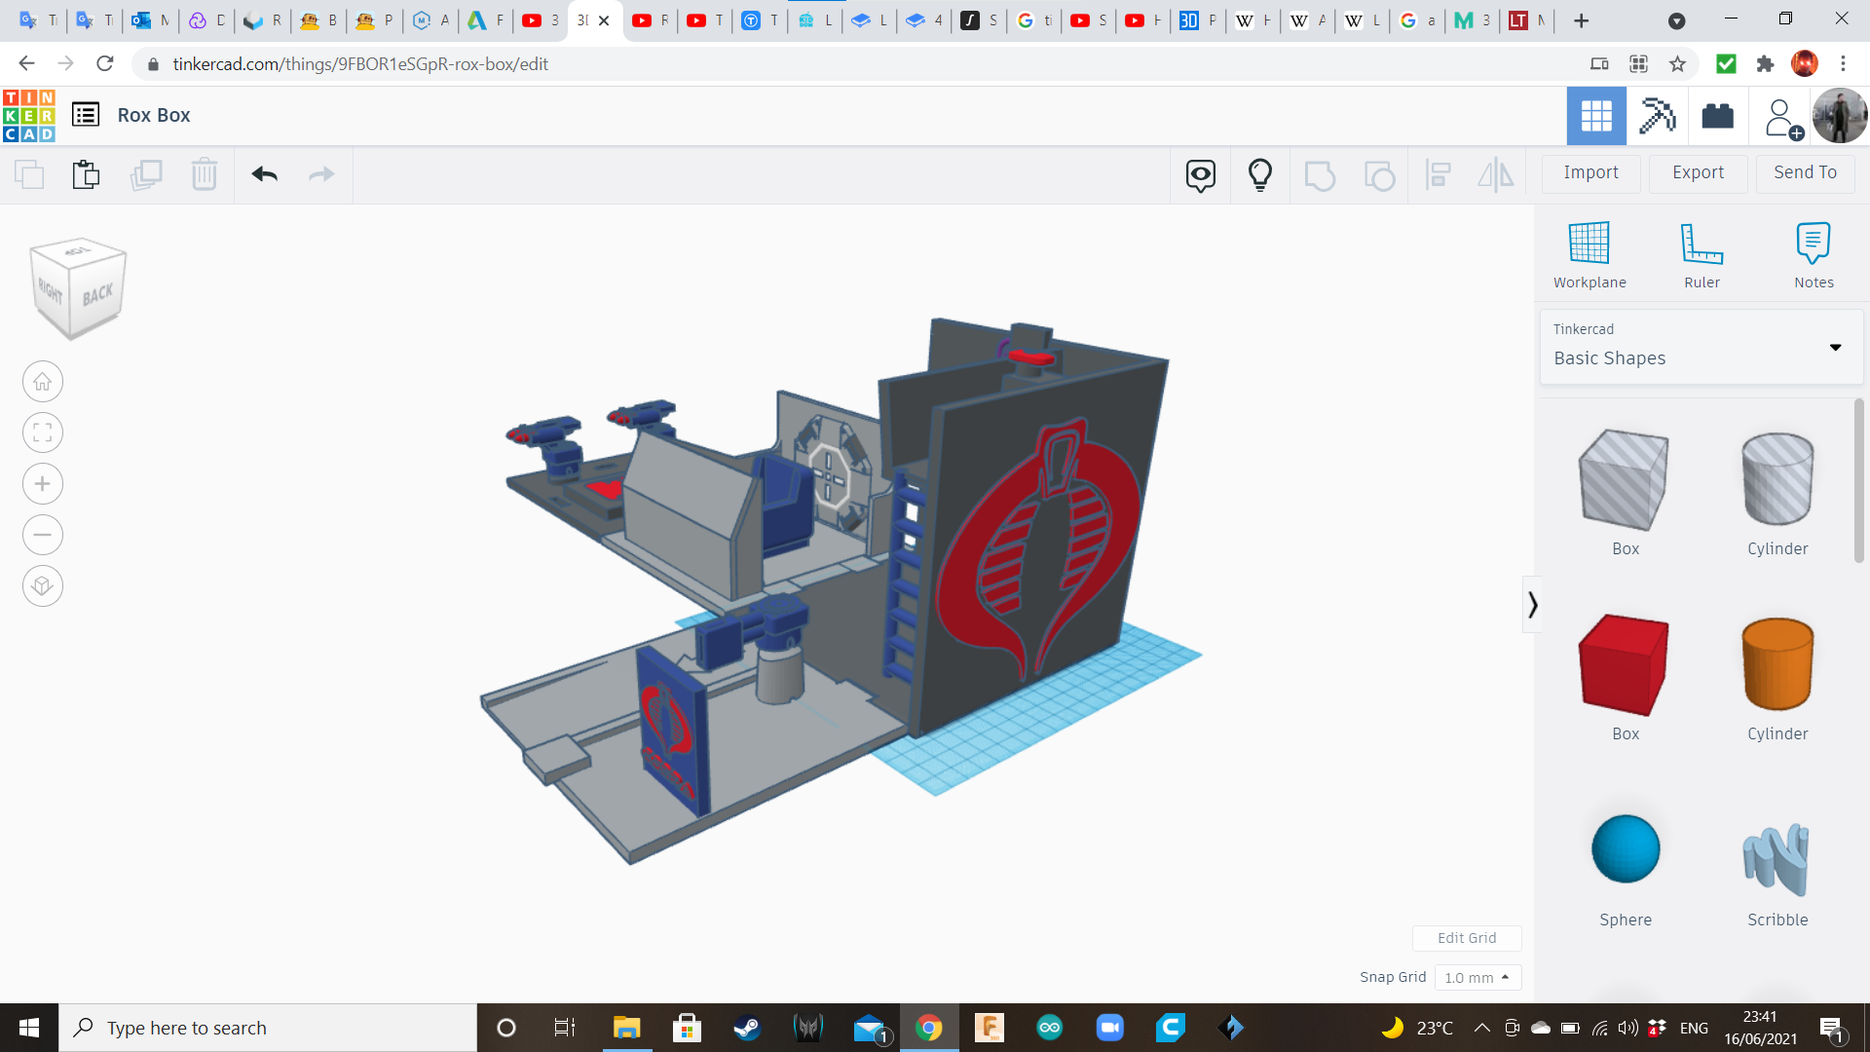The height and width of the screenshot is (1052, 1870).
Task: Click the Workplane tool icon
Action: [x=1589, y=244]
